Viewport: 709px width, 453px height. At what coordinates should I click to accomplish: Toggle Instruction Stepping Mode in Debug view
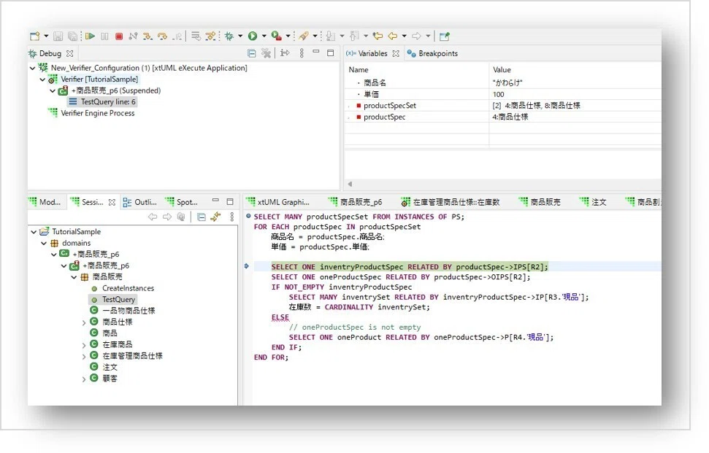click(x=285, y=53)
